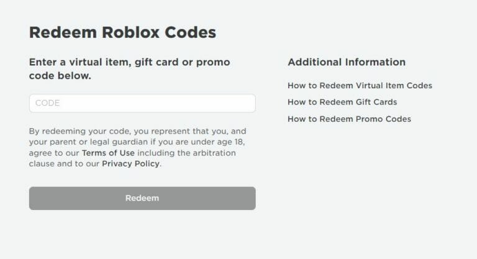Click the word 'Information' in sidebar heading
Viewport: 477px width, 259px height.
pos(374,62)
